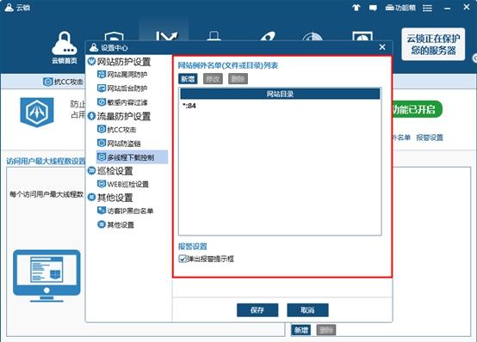477x342 pixels.
Task: Collapse the 巡检设置 section
Action: point(91,171)
